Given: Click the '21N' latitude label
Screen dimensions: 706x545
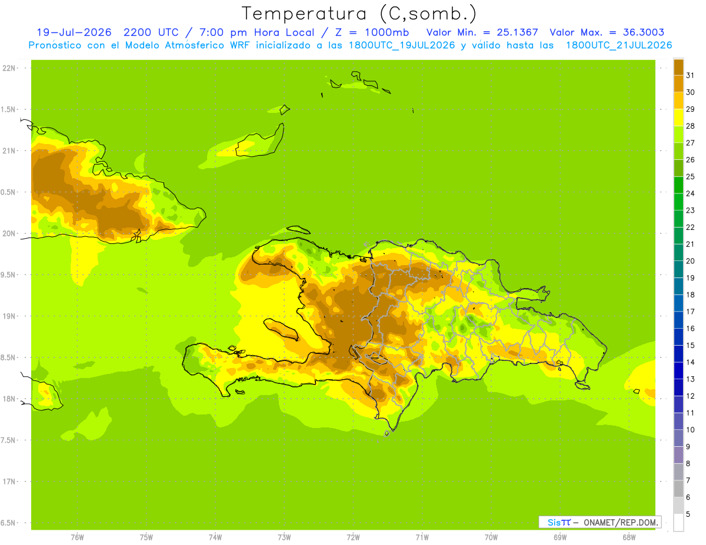Looking at the screenshot, I should pos(8,151).
